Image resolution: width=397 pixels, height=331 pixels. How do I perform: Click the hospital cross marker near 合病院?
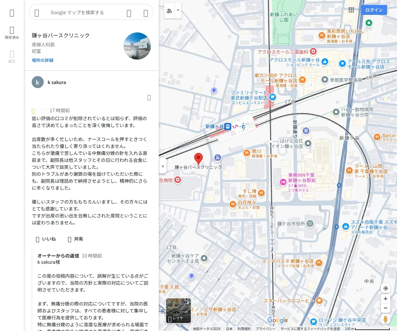[178, 180]
